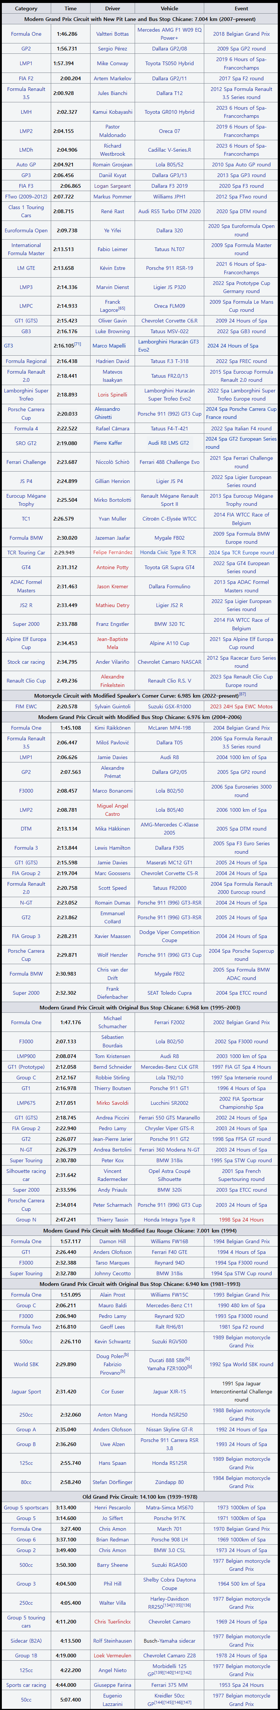
Task: Open Kevin Schwantz rider link
Action: pos(113,1341)
